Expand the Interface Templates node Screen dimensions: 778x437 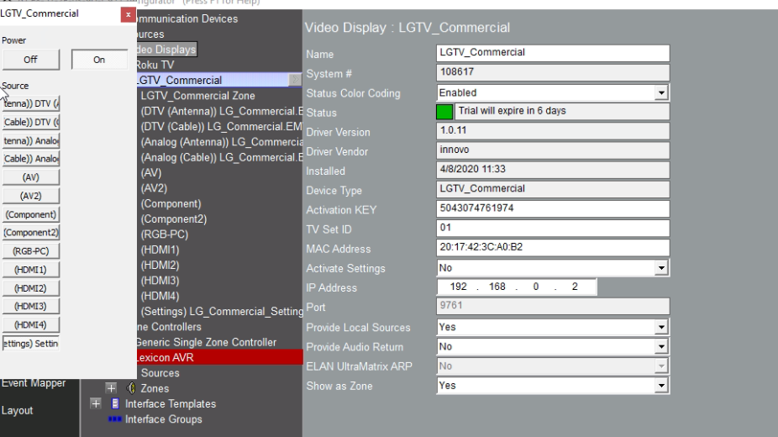click(96, 403)
